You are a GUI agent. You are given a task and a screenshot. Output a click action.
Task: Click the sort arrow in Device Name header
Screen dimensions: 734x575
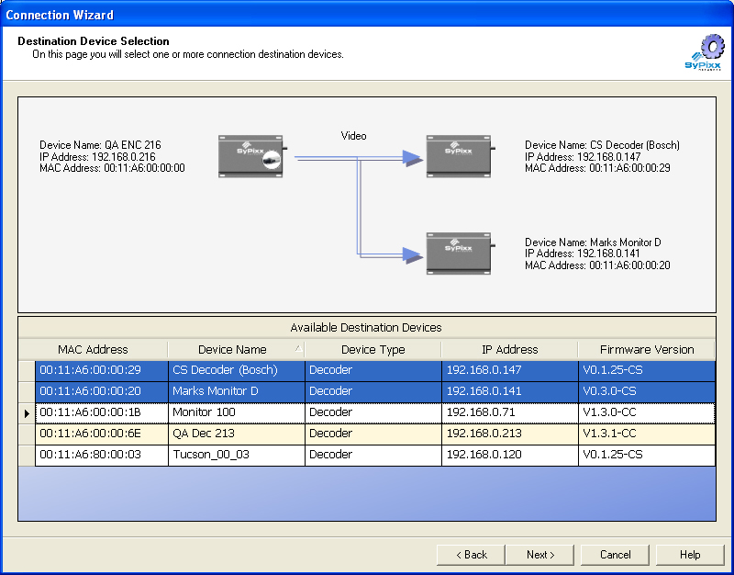[x=297, y=349]
